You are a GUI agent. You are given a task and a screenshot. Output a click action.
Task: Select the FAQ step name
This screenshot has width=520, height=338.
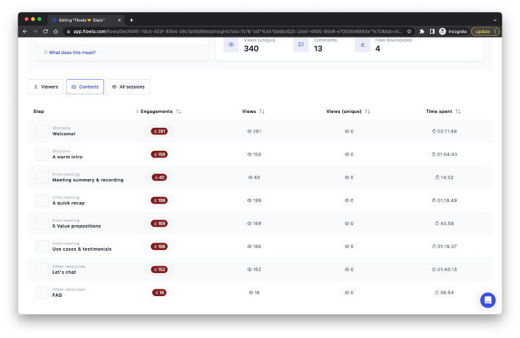(x=57, y=295)
